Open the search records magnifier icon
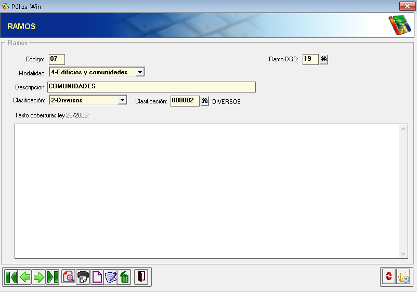 pos(69,277)
